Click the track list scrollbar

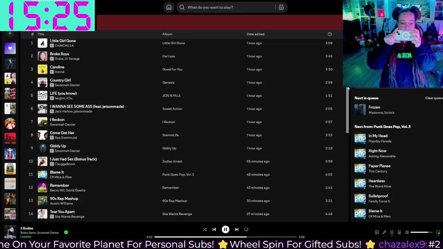click(x=347, y=111)
